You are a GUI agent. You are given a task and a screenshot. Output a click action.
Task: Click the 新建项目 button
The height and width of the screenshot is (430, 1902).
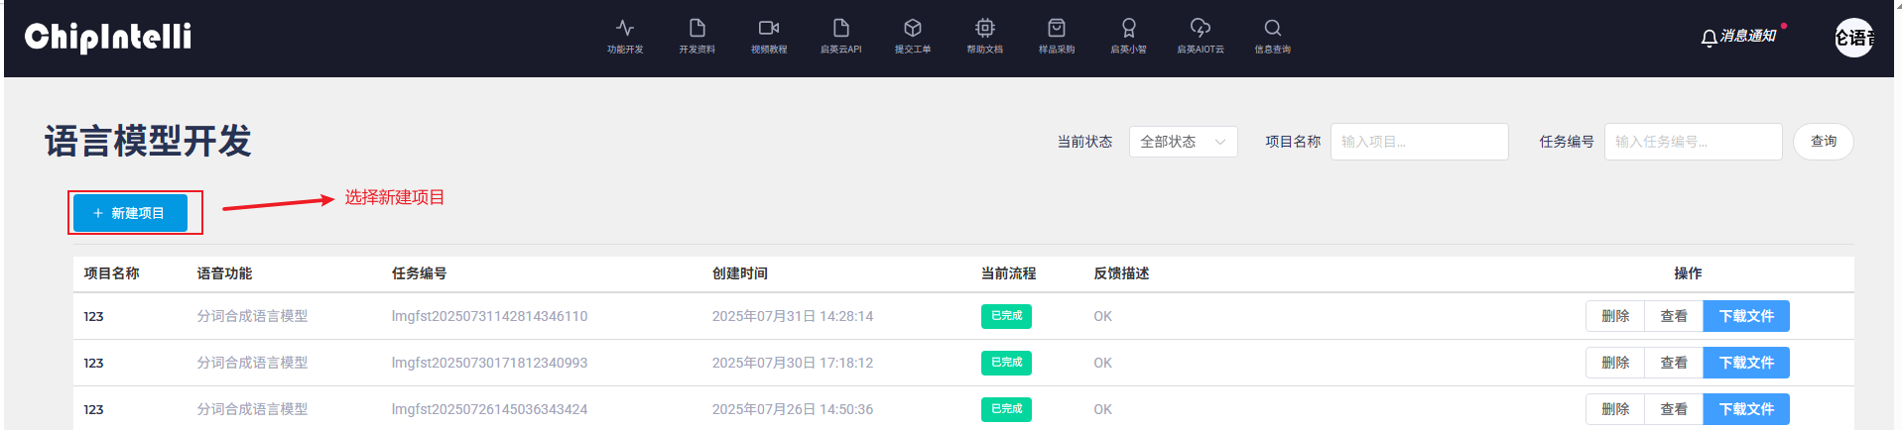coord(130,213)
